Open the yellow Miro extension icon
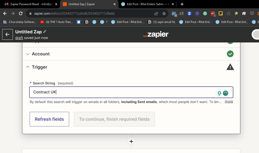Screen dimensions: 259x153 pyautogui.click(x=221, y=13)
